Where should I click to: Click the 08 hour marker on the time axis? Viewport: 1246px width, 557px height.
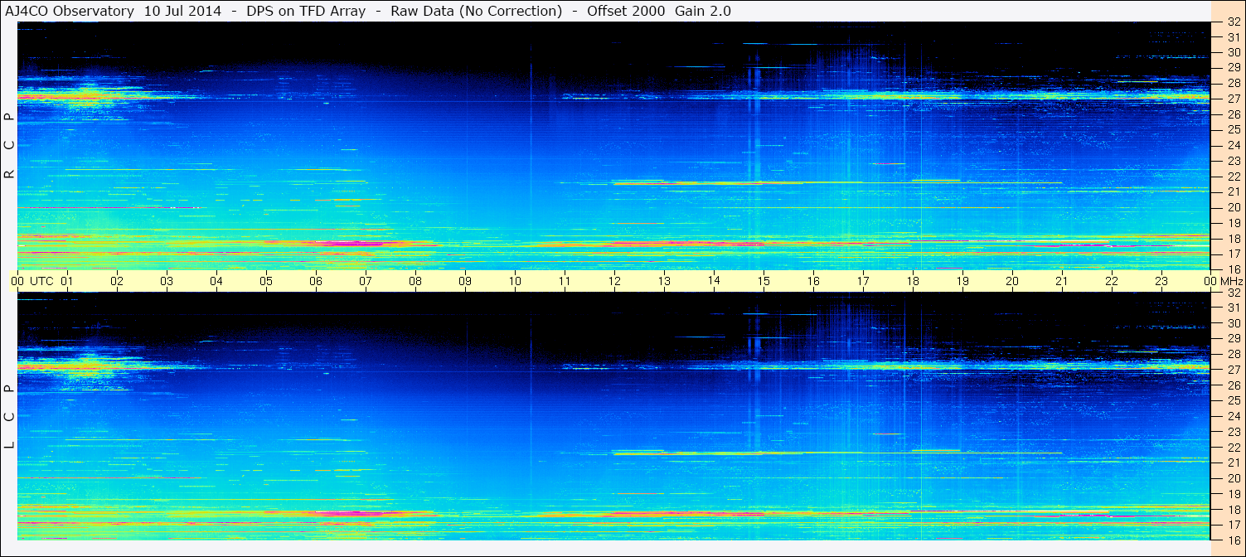click(x=415, y=281)
